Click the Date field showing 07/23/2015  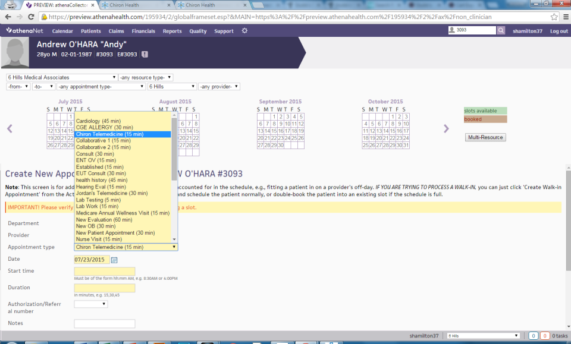[x=92, y=260]
